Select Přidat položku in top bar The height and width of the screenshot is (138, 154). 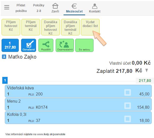pyautogui.click(x=21, y=8)
